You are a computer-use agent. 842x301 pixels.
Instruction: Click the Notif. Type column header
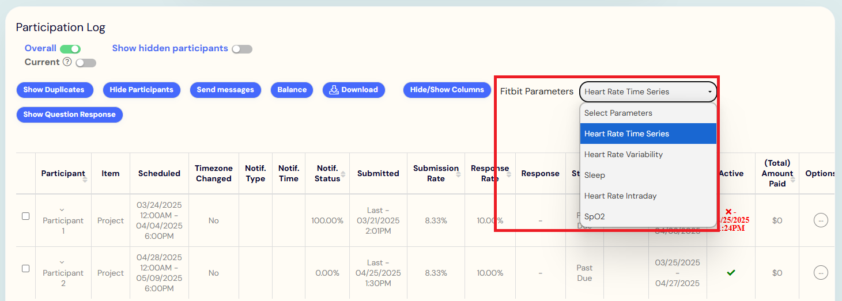coord(255,173)
